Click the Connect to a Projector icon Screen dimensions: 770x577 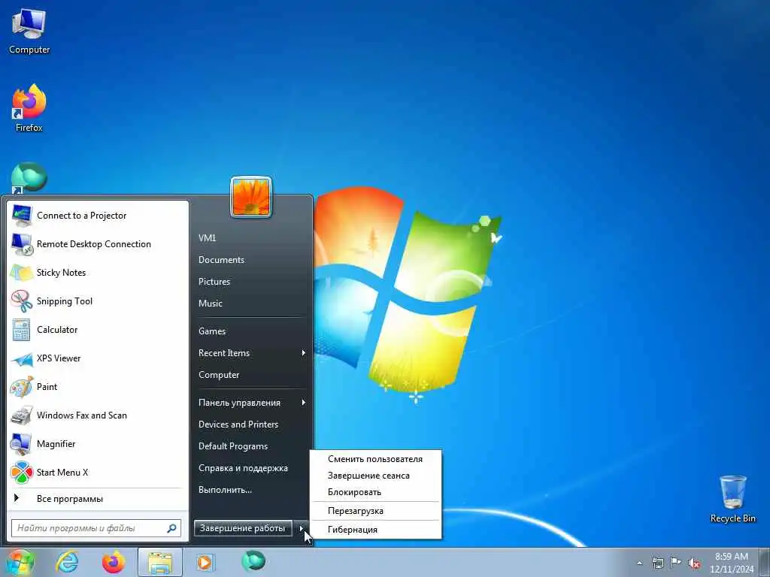(x=22, y=216)
